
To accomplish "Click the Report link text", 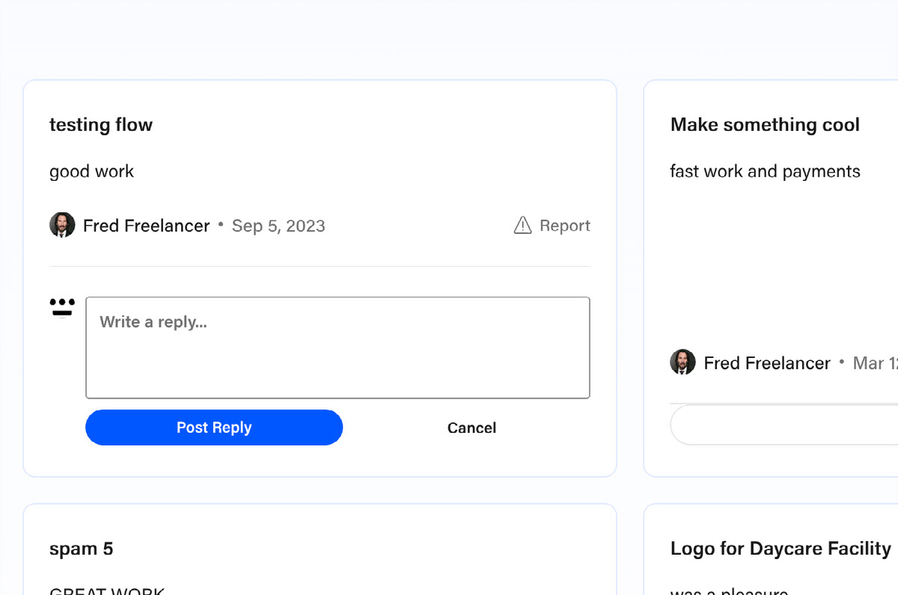I will 564,226.
